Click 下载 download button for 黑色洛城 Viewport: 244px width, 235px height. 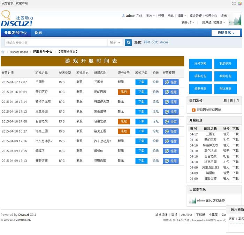click(141, 112)
